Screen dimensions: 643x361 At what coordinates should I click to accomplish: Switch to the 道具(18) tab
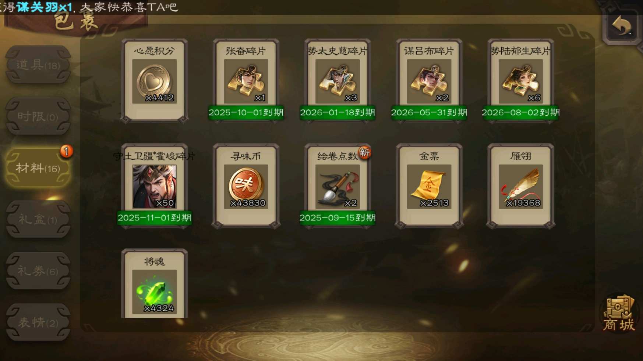38,65
